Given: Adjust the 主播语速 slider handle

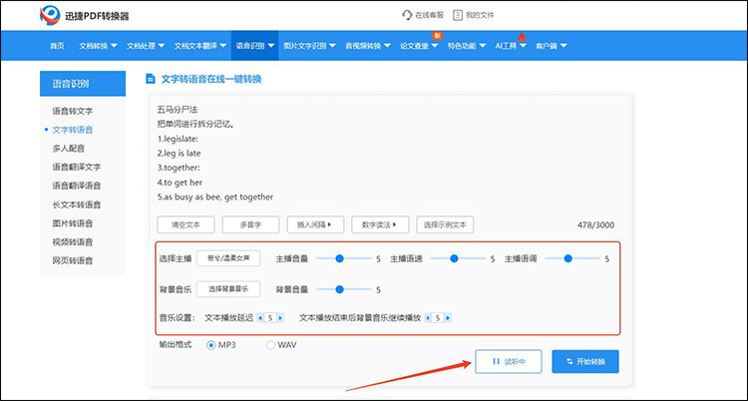Looking at the screenshot, I should pos(454,258).
